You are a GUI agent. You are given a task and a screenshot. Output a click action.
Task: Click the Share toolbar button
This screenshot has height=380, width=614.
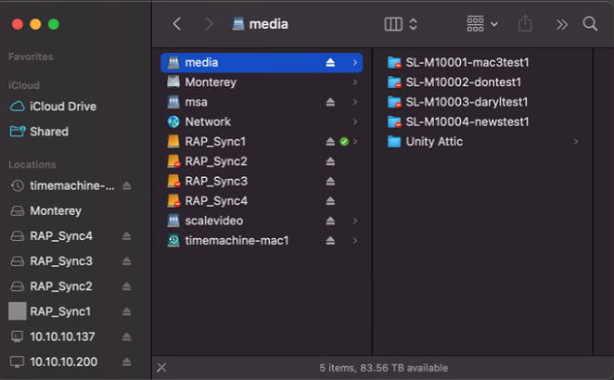coord(525,23)
